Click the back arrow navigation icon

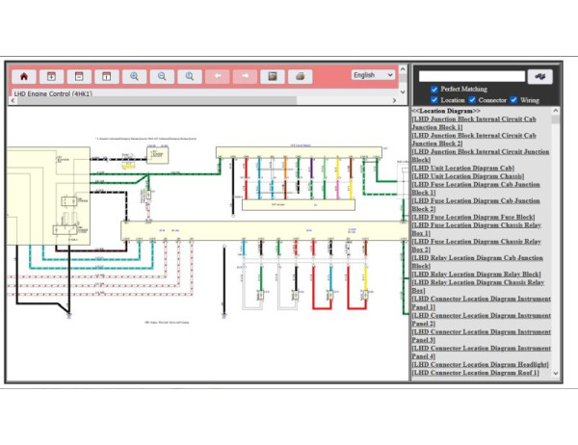coord(218,76)
